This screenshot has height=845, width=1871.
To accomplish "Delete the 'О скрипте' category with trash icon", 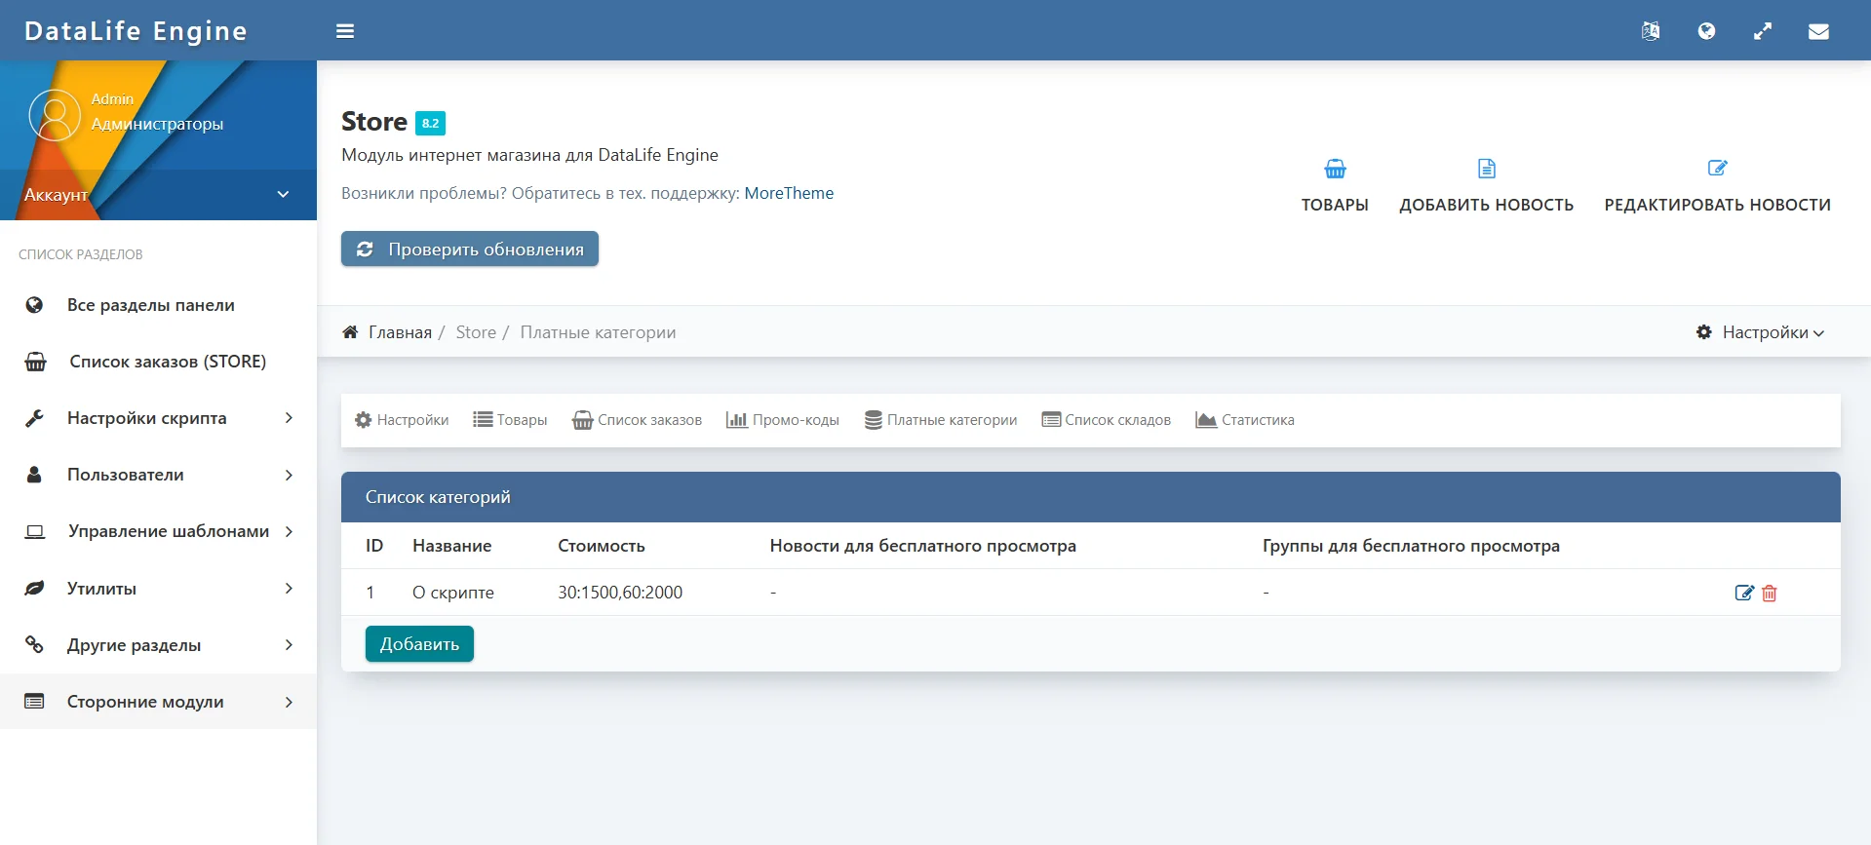I will 1770,593.
